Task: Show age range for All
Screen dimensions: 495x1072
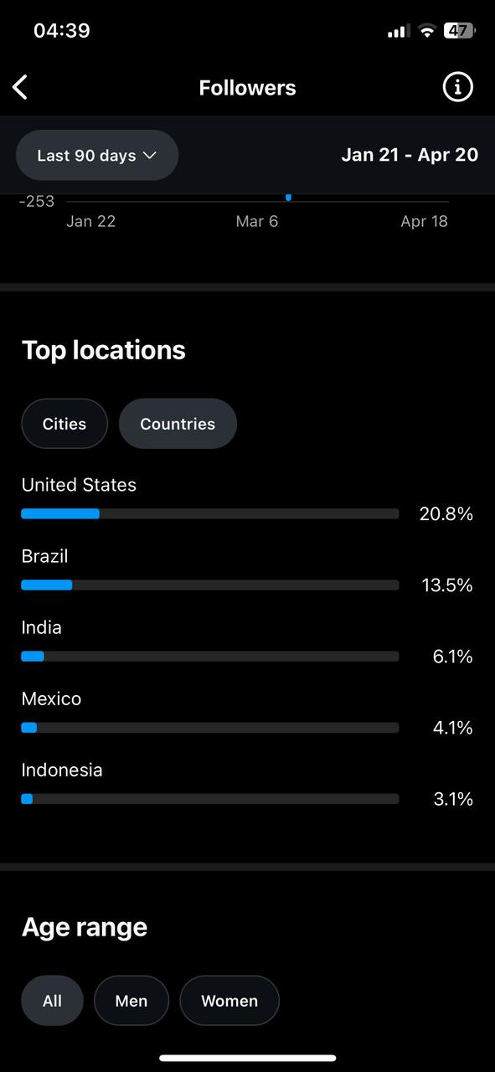Action: point(52,1001)
